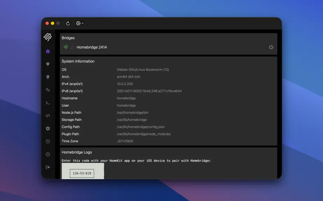Click the System Information heading
This screenshot has height=201, width=323.
(78, 61)
